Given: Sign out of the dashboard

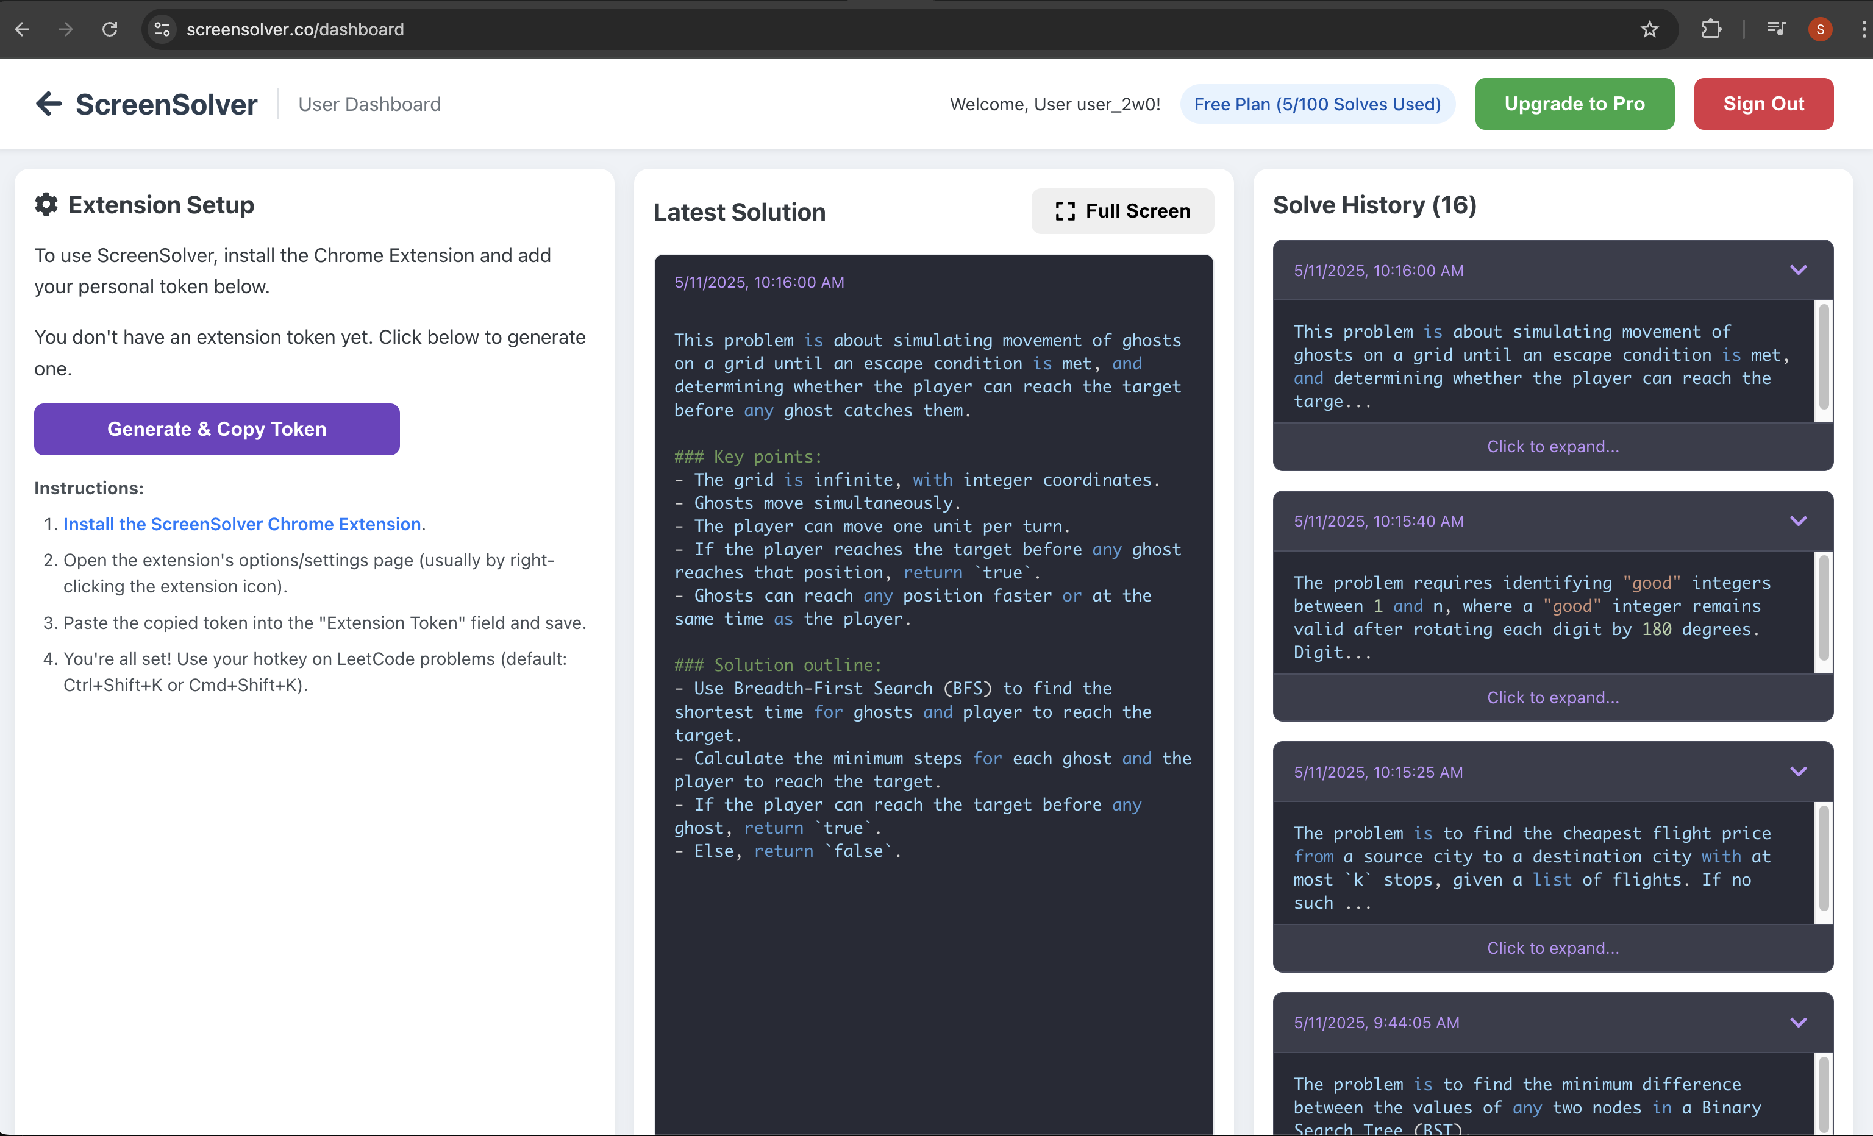Looking at the screenshot, I should click(x=1763, y=104).
